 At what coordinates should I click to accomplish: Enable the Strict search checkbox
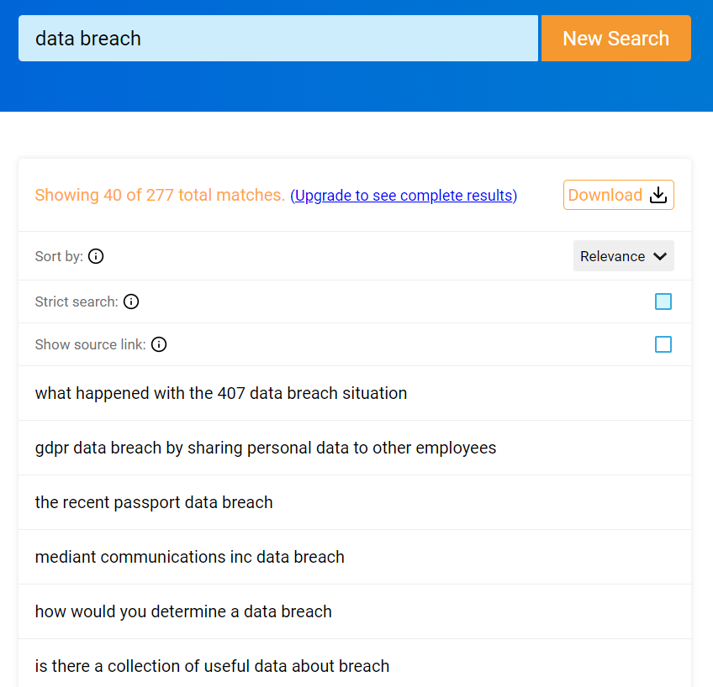pyautogui.click(x=663, y=302)
